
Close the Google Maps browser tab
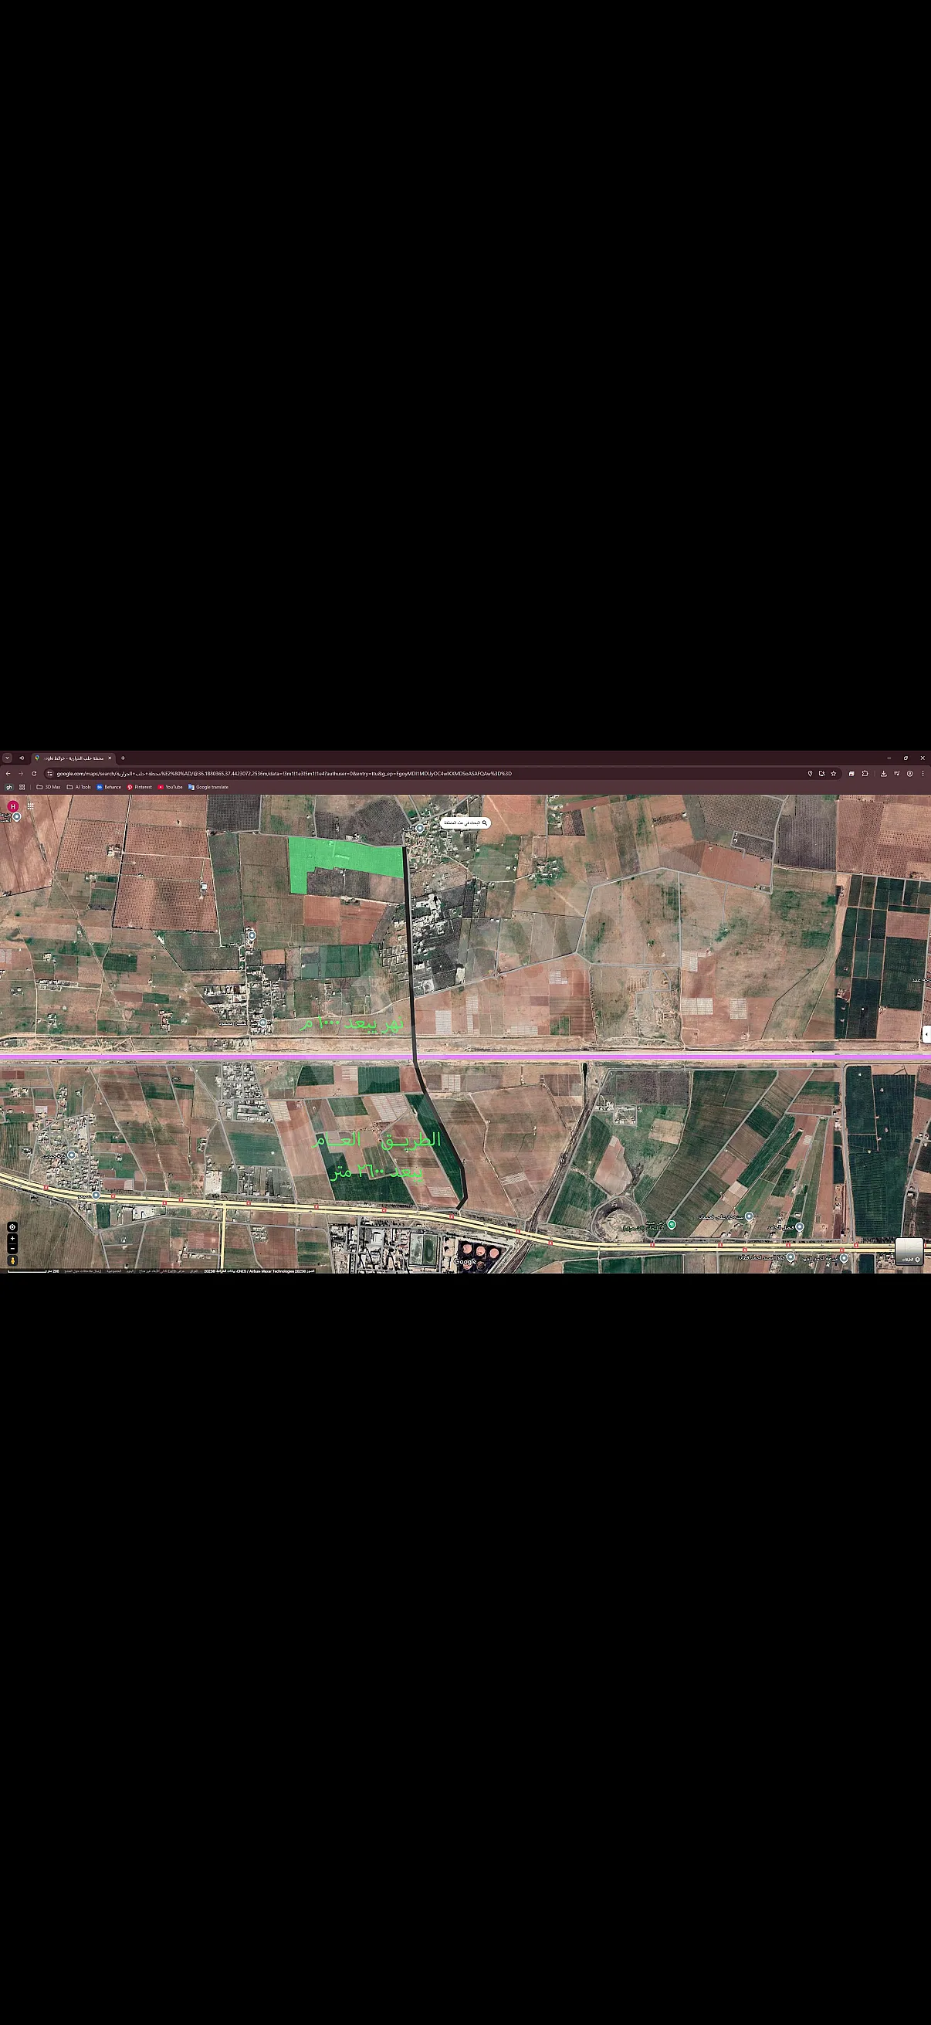click(109, 758)
